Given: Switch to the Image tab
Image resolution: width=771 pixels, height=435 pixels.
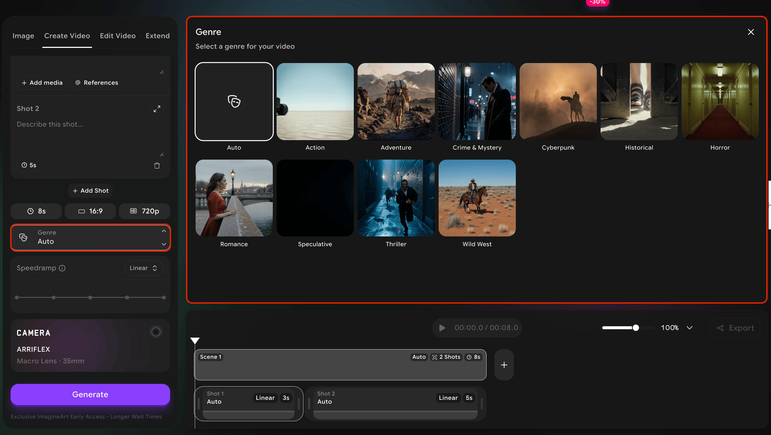Looking at the screenshot, I should click(23, 36).
